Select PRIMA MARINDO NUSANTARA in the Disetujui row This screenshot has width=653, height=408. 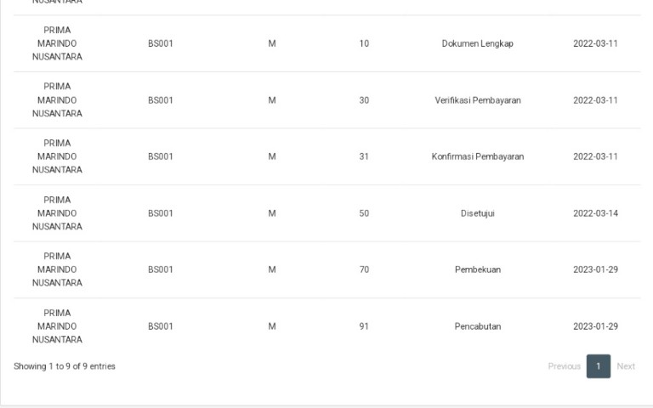57,213
